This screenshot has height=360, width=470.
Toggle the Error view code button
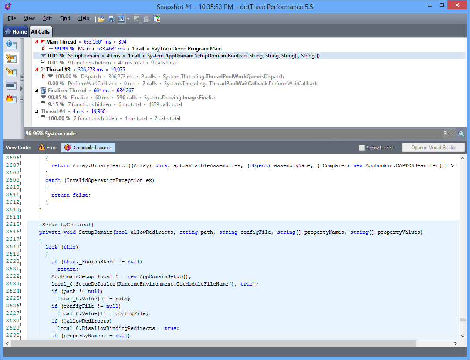48,148
